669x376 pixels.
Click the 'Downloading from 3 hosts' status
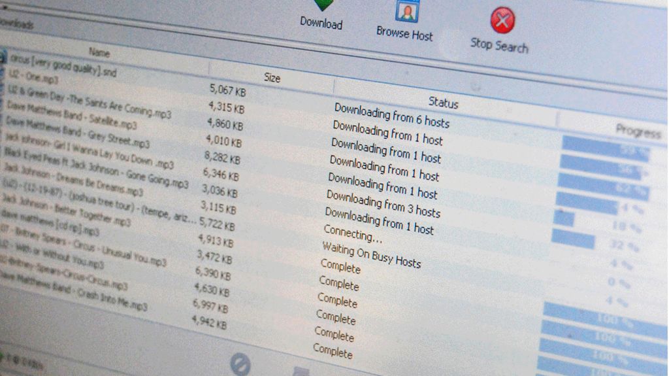coord(383,204)
